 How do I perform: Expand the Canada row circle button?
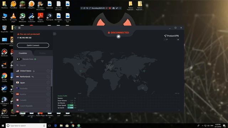pos(48,100)
